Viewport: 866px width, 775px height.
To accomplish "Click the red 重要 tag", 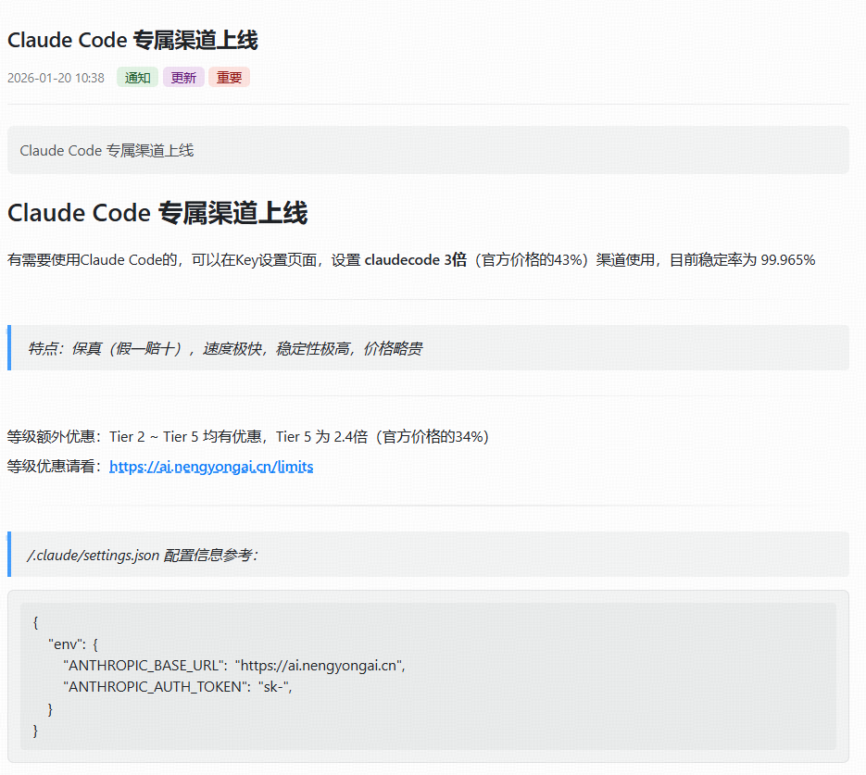I will point(229,77).
